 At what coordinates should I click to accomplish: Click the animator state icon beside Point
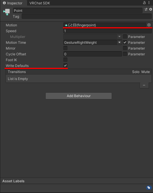click(7, 12)
